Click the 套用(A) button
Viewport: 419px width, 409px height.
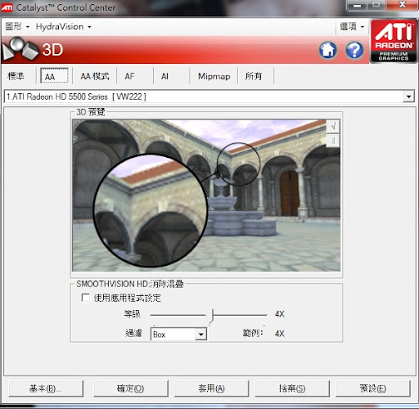click(211, 389)
